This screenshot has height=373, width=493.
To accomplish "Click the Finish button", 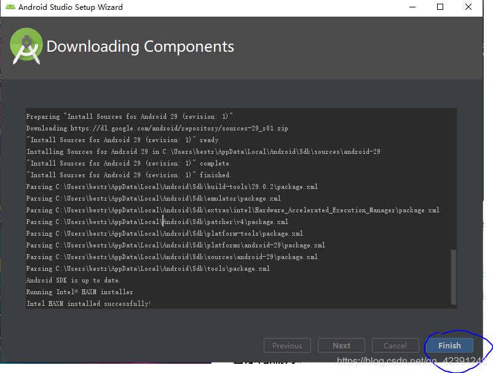I will 449,345.
